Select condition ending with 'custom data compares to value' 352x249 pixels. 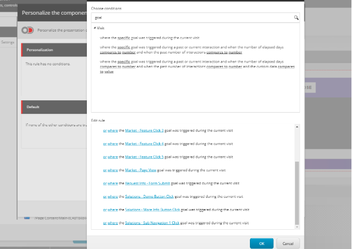197,66
